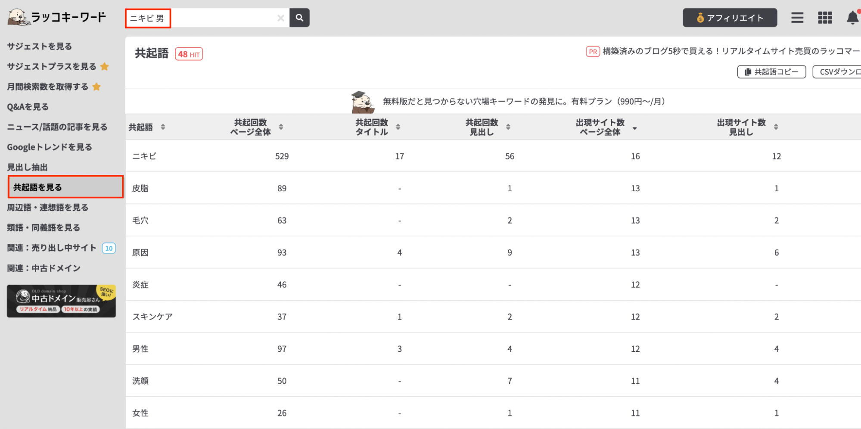This screenshot has width=861, height=429.
Task: Click the 毛穴 keyword cell
Action: coord(140,221)
